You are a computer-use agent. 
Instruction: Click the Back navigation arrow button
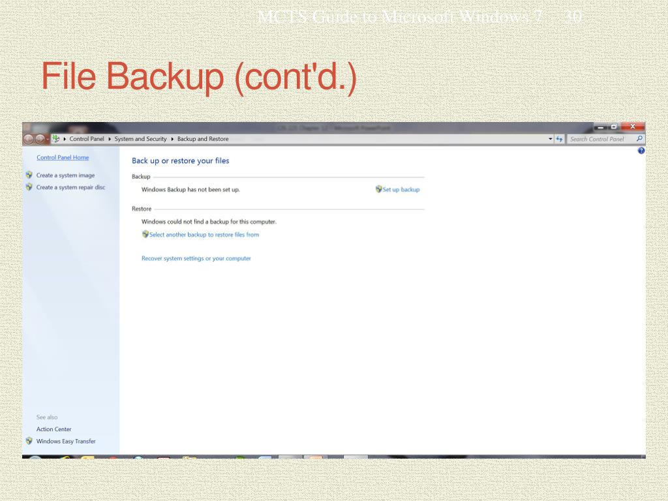29,139
